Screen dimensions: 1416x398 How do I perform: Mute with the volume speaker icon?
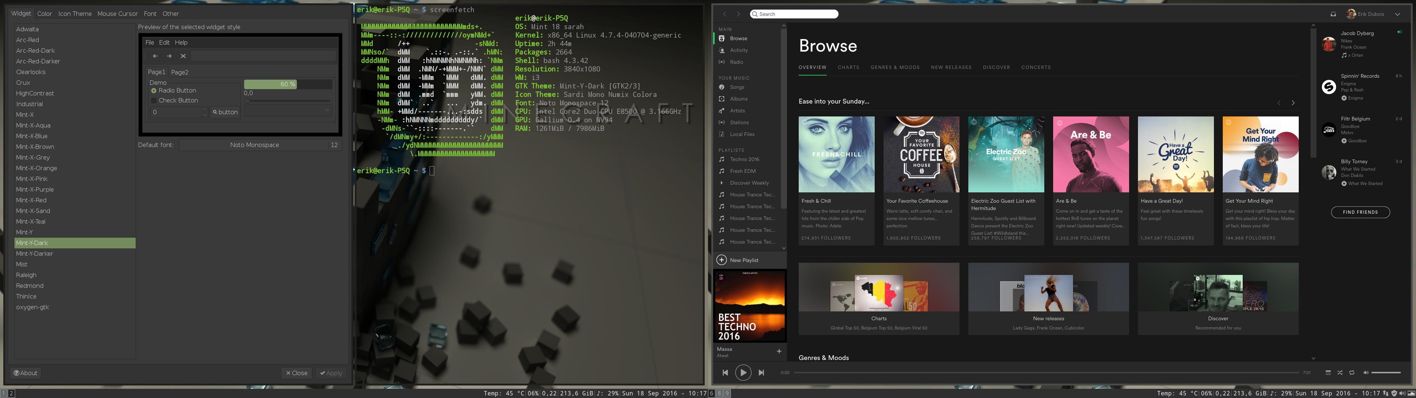coord(1365,373)
